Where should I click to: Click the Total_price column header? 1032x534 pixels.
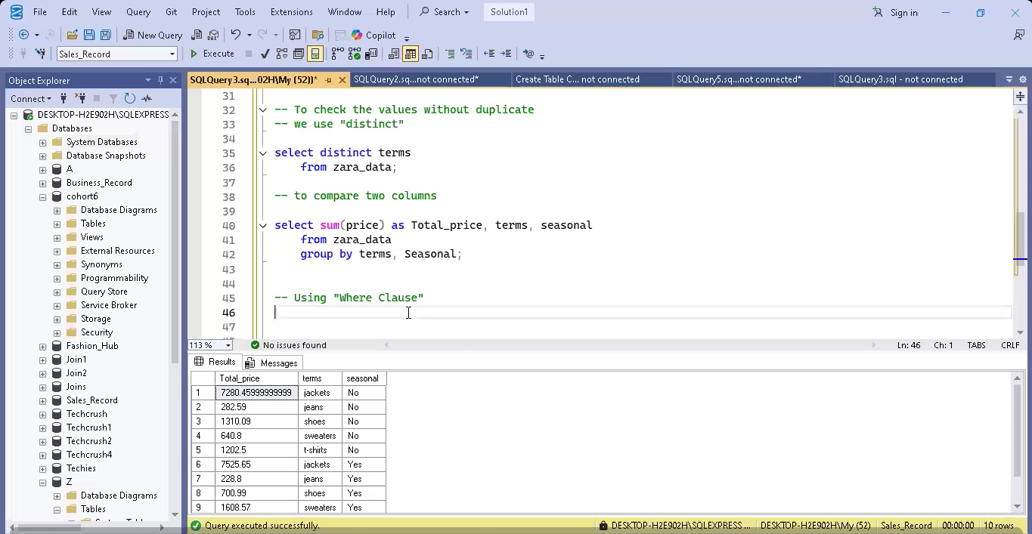tap(256, 378)
